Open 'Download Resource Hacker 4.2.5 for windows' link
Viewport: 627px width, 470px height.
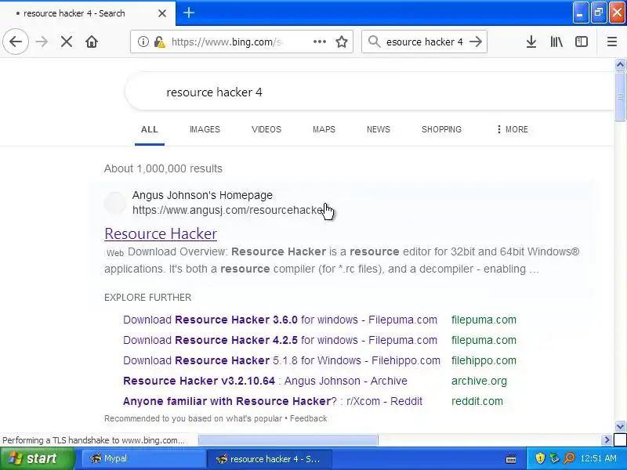[x=280, y=340]
